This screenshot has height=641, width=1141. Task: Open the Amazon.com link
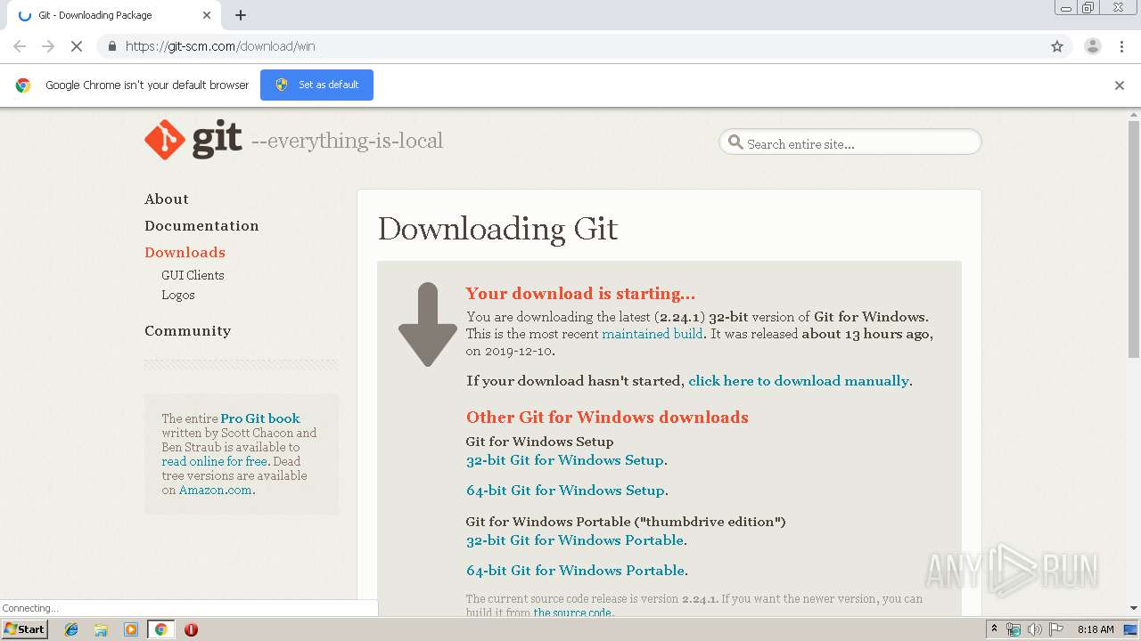click(215, 490)
